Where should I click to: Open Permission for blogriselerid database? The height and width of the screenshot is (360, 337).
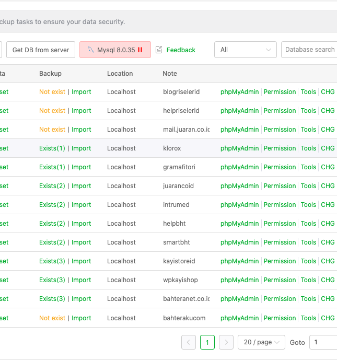pyautogui.click(x=280, y=92)
